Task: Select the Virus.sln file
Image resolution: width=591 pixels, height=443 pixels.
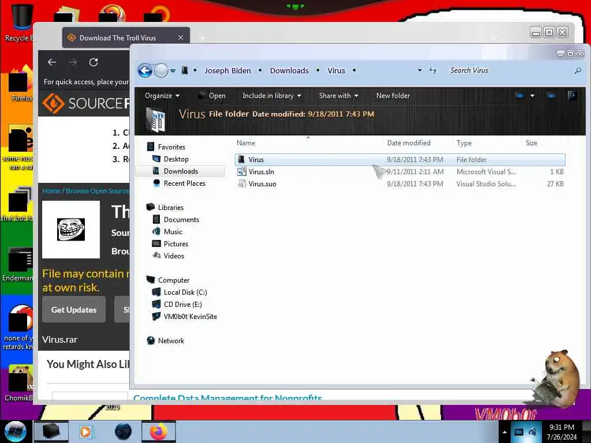Action: [x=400, y=172]
